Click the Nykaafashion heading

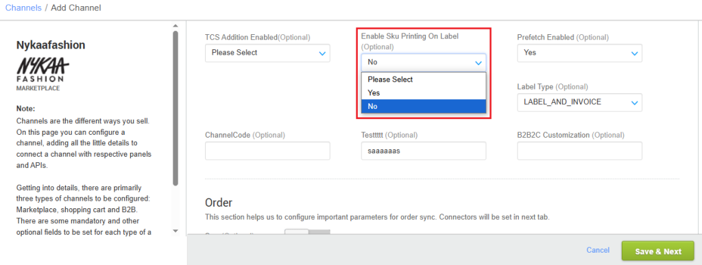click(x=51, y=45)
